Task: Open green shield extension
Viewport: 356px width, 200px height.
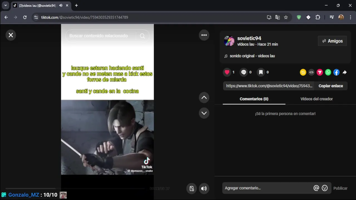Action: coord(299,17)
